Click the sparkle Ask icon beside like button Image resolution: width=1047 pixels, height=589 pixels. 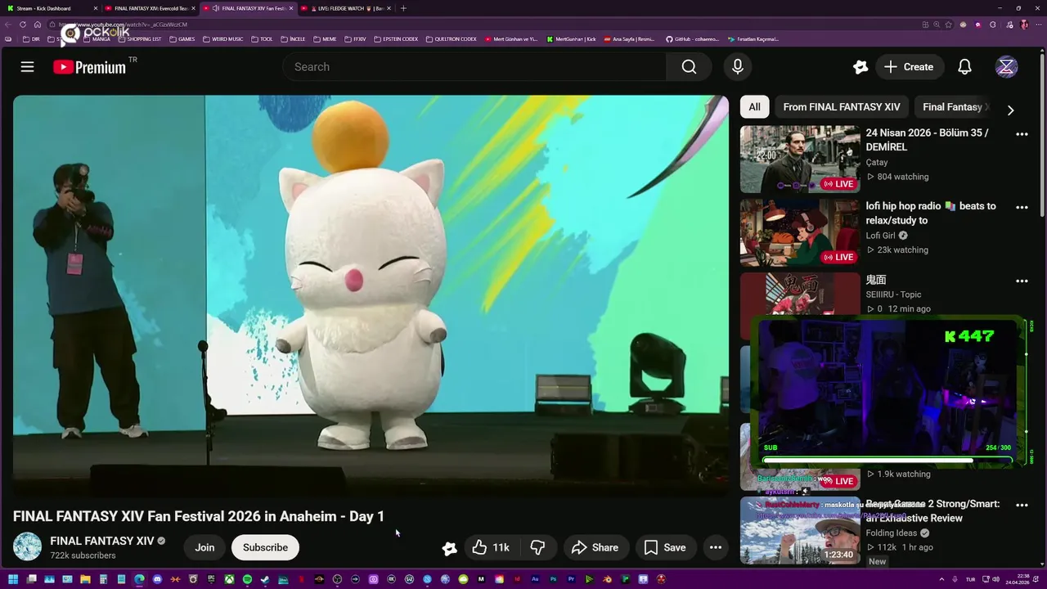coord(449,548)
